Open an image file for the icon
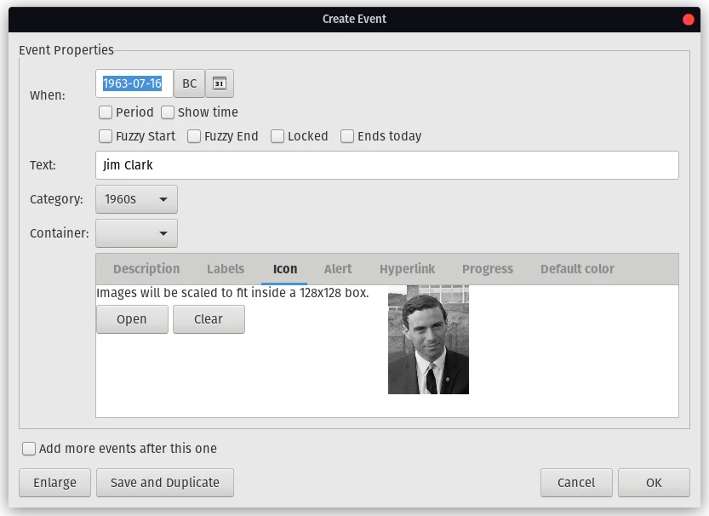This screenshot has height=516, width=709. [132, 319]
